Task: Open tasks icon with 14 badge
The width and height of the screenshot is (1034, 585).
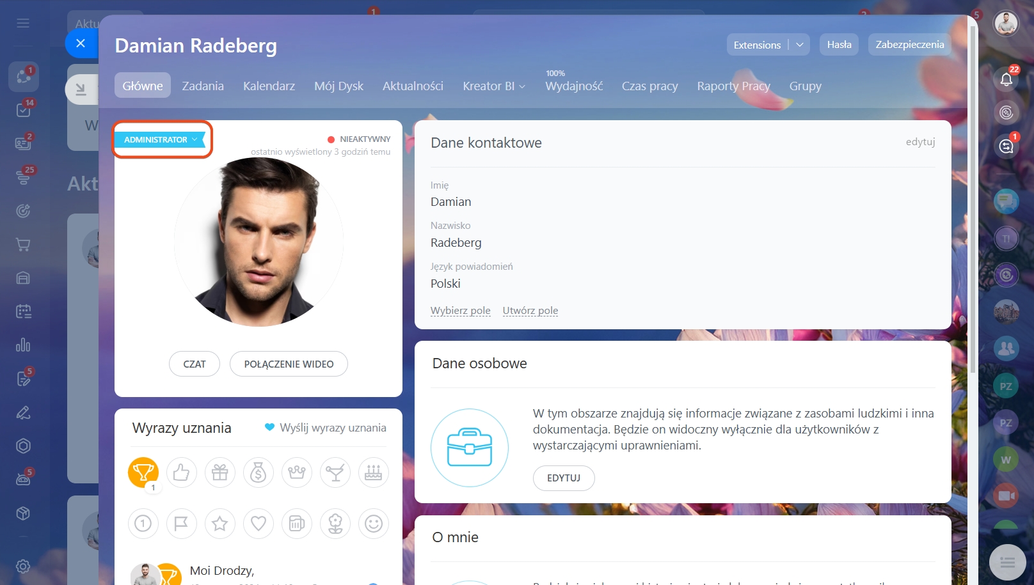Action: 23,110
